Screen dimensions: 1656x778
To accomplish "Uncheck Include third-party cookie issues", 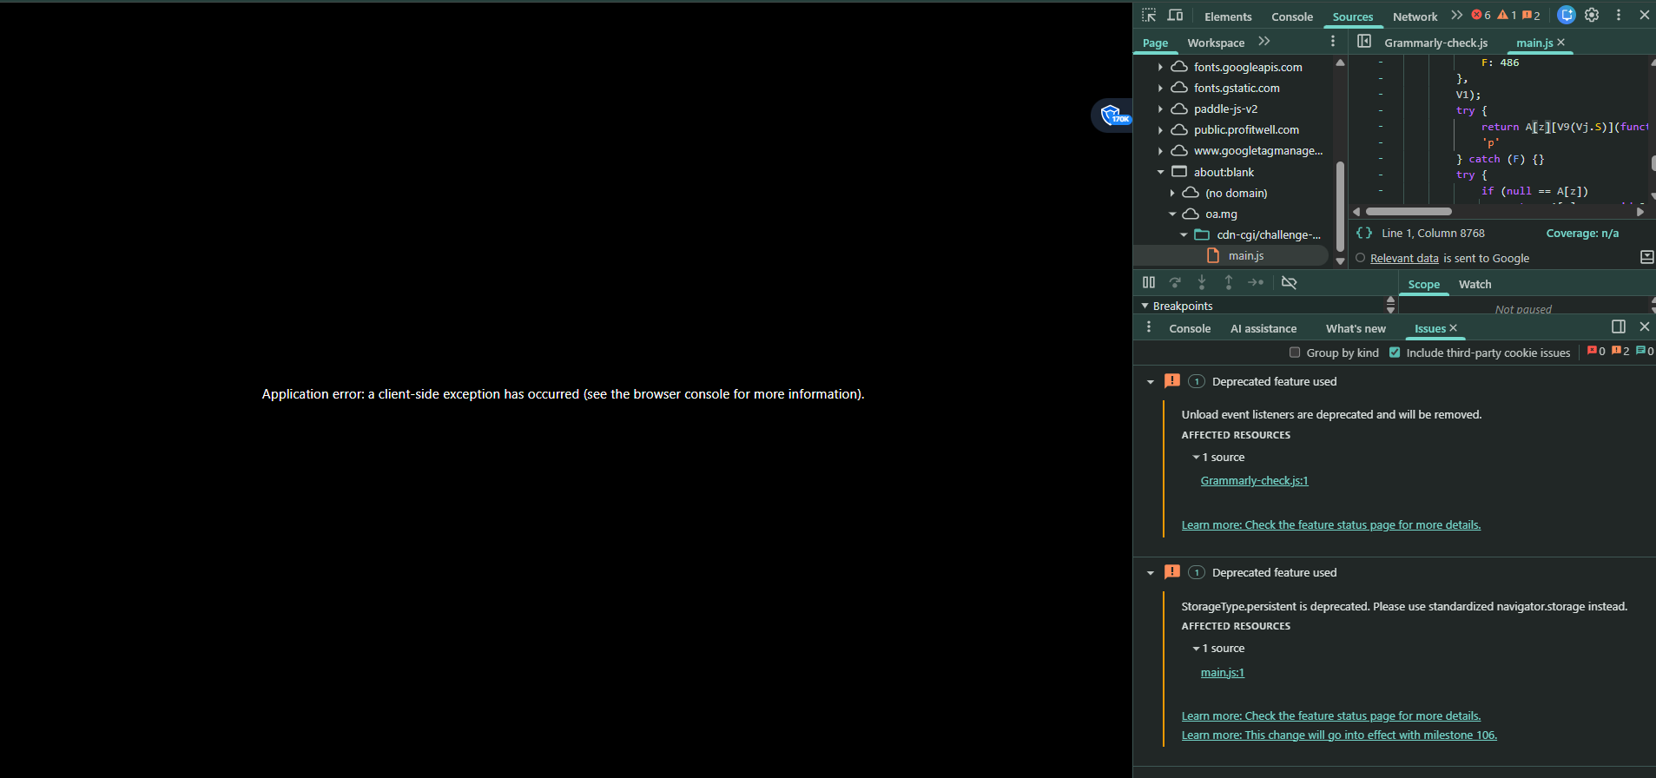I will coord(1395,353).
